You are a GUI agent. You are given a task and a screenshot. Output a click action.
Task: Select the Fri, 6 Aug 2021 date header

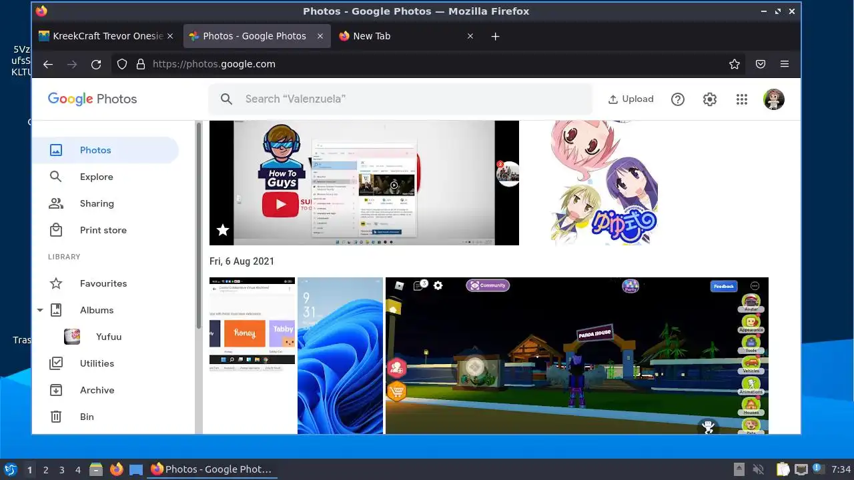pyautogui.click(x=242, y=261)
